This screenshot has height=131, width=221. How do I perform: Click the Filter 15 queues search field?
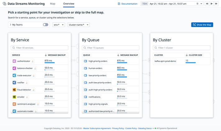(x=110, y=48)
